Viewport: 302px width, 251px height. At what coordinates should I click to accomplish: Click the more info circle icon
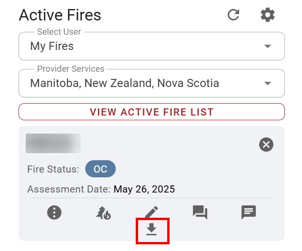click(55, 212)
